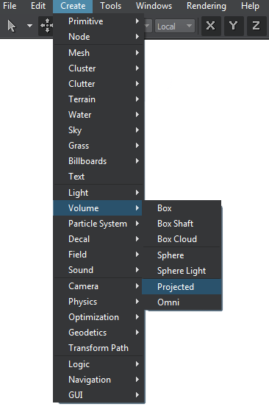Select Box Cloud volume option

(182, 239)
